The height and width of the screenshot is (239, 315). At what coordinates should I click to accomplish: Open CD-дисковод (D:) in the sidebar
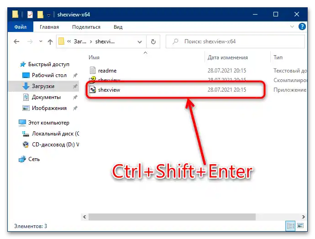coord(55,145)
